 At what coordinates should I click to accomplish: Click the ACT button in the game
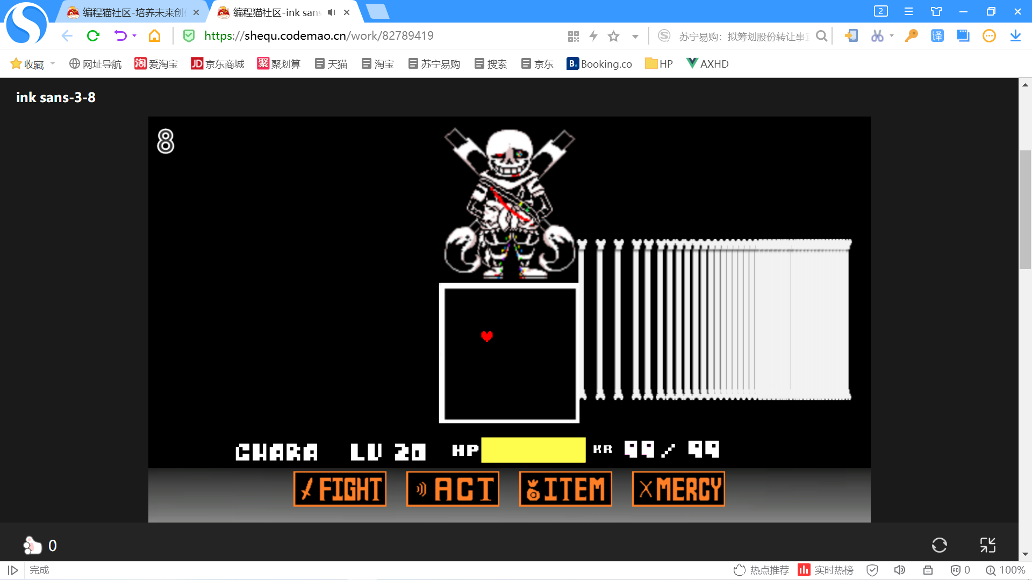(x=453, y=489)
